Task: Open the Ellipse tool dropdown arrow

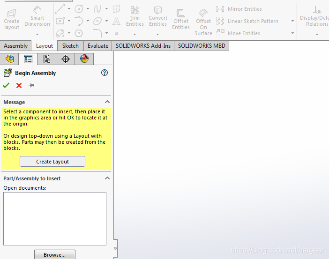Action: click(106, 21)
